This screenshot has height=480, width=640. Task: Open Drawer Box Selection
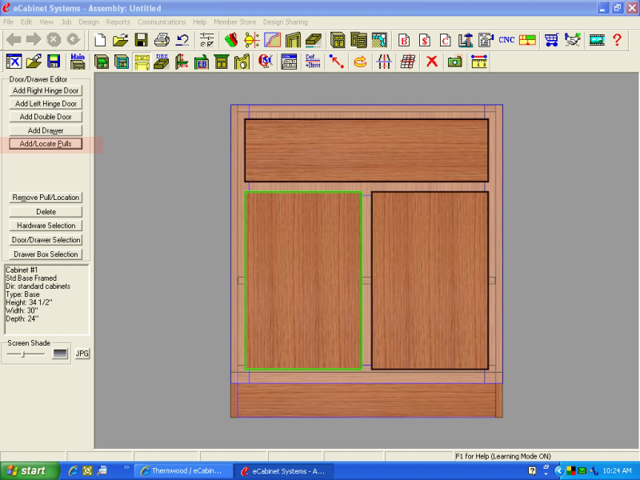(x=46, y=254)
